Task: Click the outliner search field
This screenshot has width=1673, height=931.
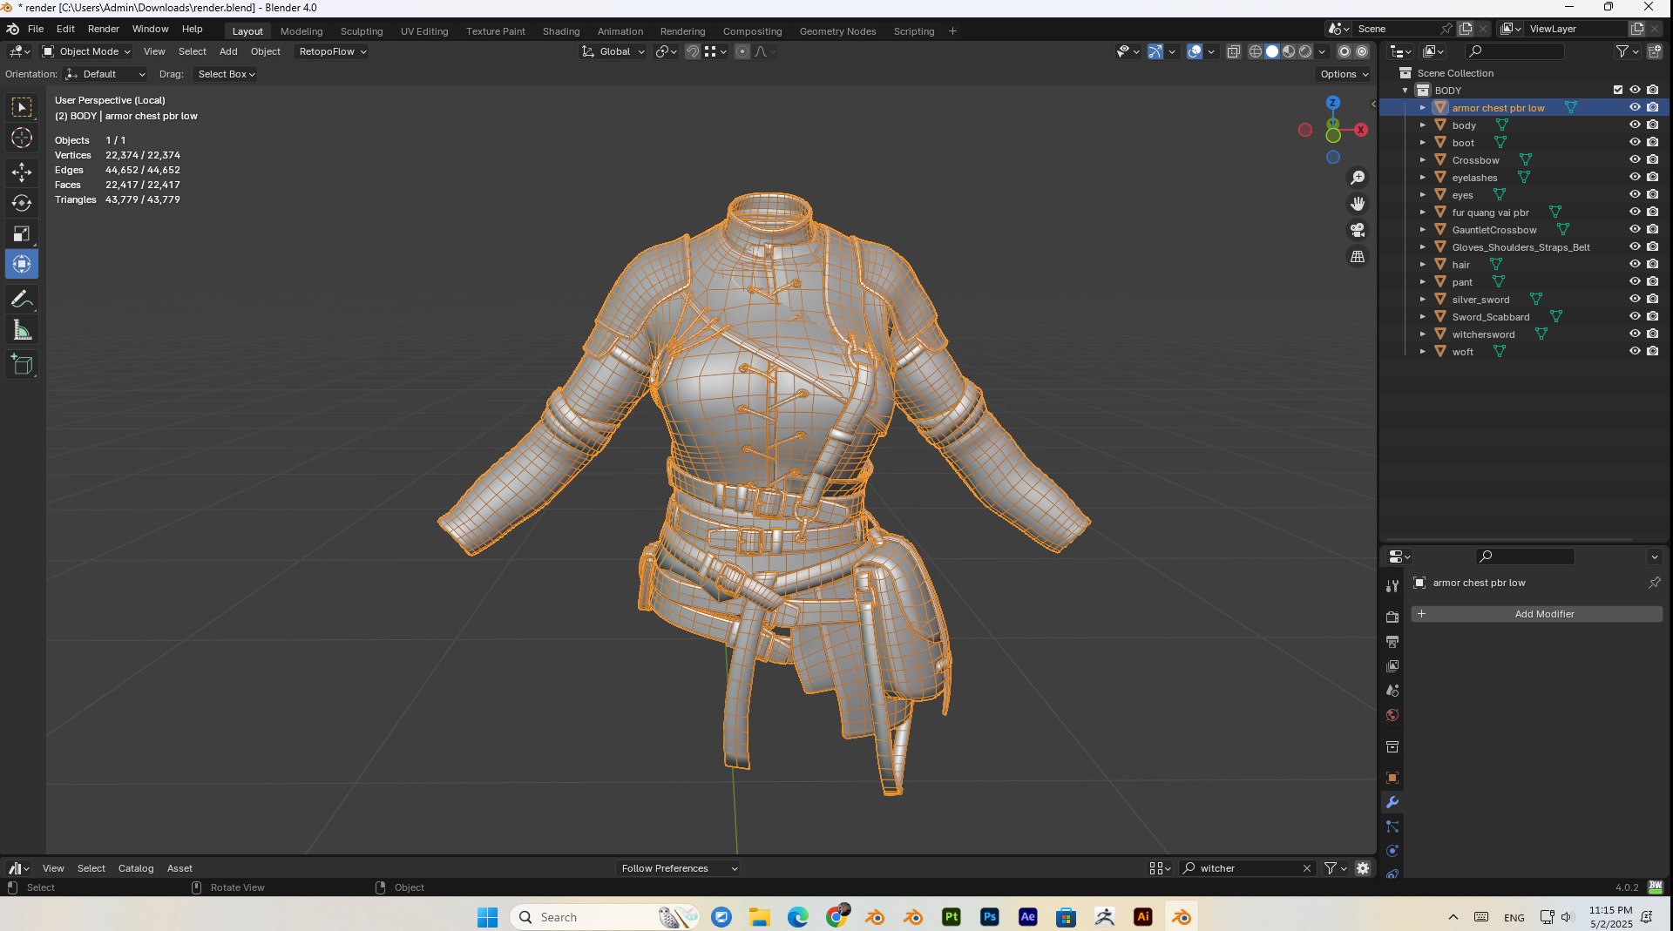Action: point(1515,51)
